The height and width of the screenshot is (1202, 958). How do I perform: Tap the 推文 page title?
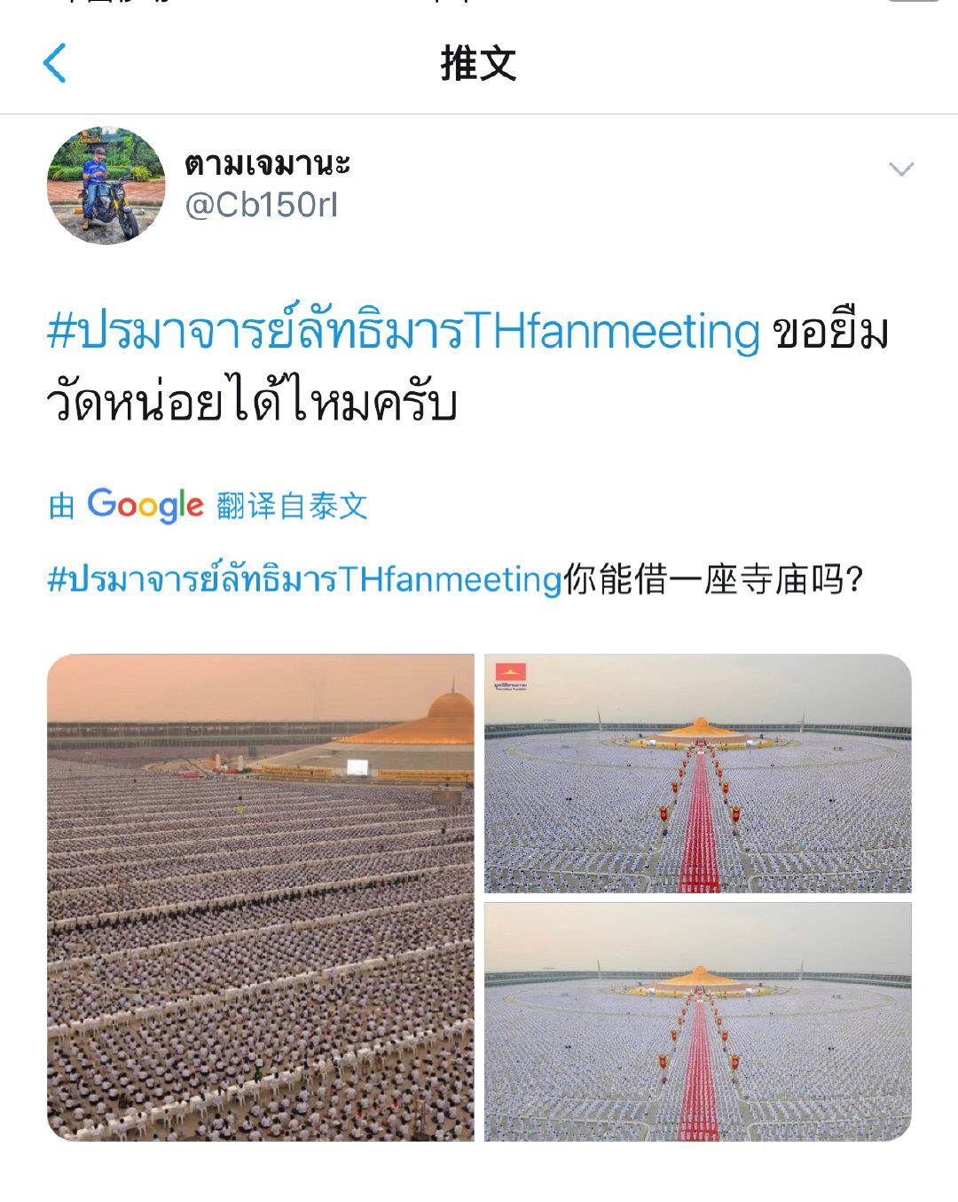[x=479, y=63]
